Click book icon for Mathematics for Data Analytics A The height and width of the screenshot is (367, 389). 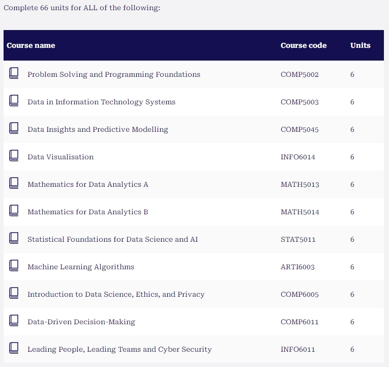(14, 183)
